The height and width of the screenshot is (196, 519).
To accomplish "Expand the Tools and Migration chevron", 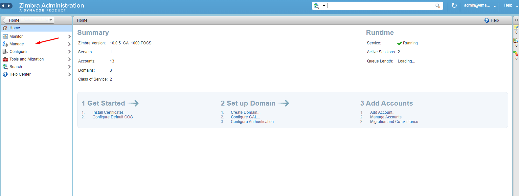I will click(69, 59).
